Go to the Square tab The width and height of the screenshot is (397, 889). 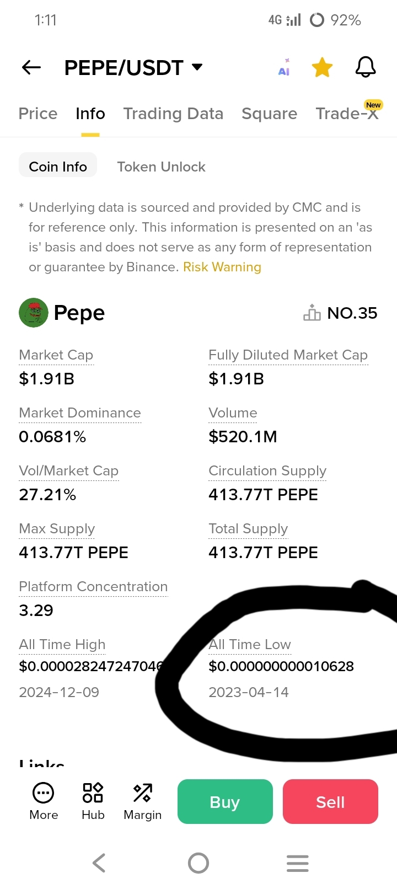(x=269, y=114)
